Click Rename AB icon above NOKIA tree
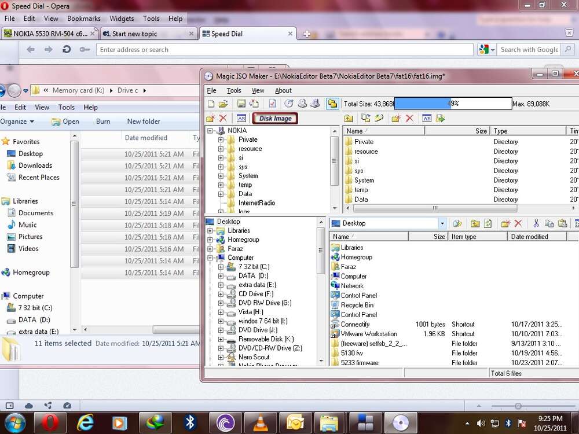Viewport: 579px width, 434px height. [241, 119]
